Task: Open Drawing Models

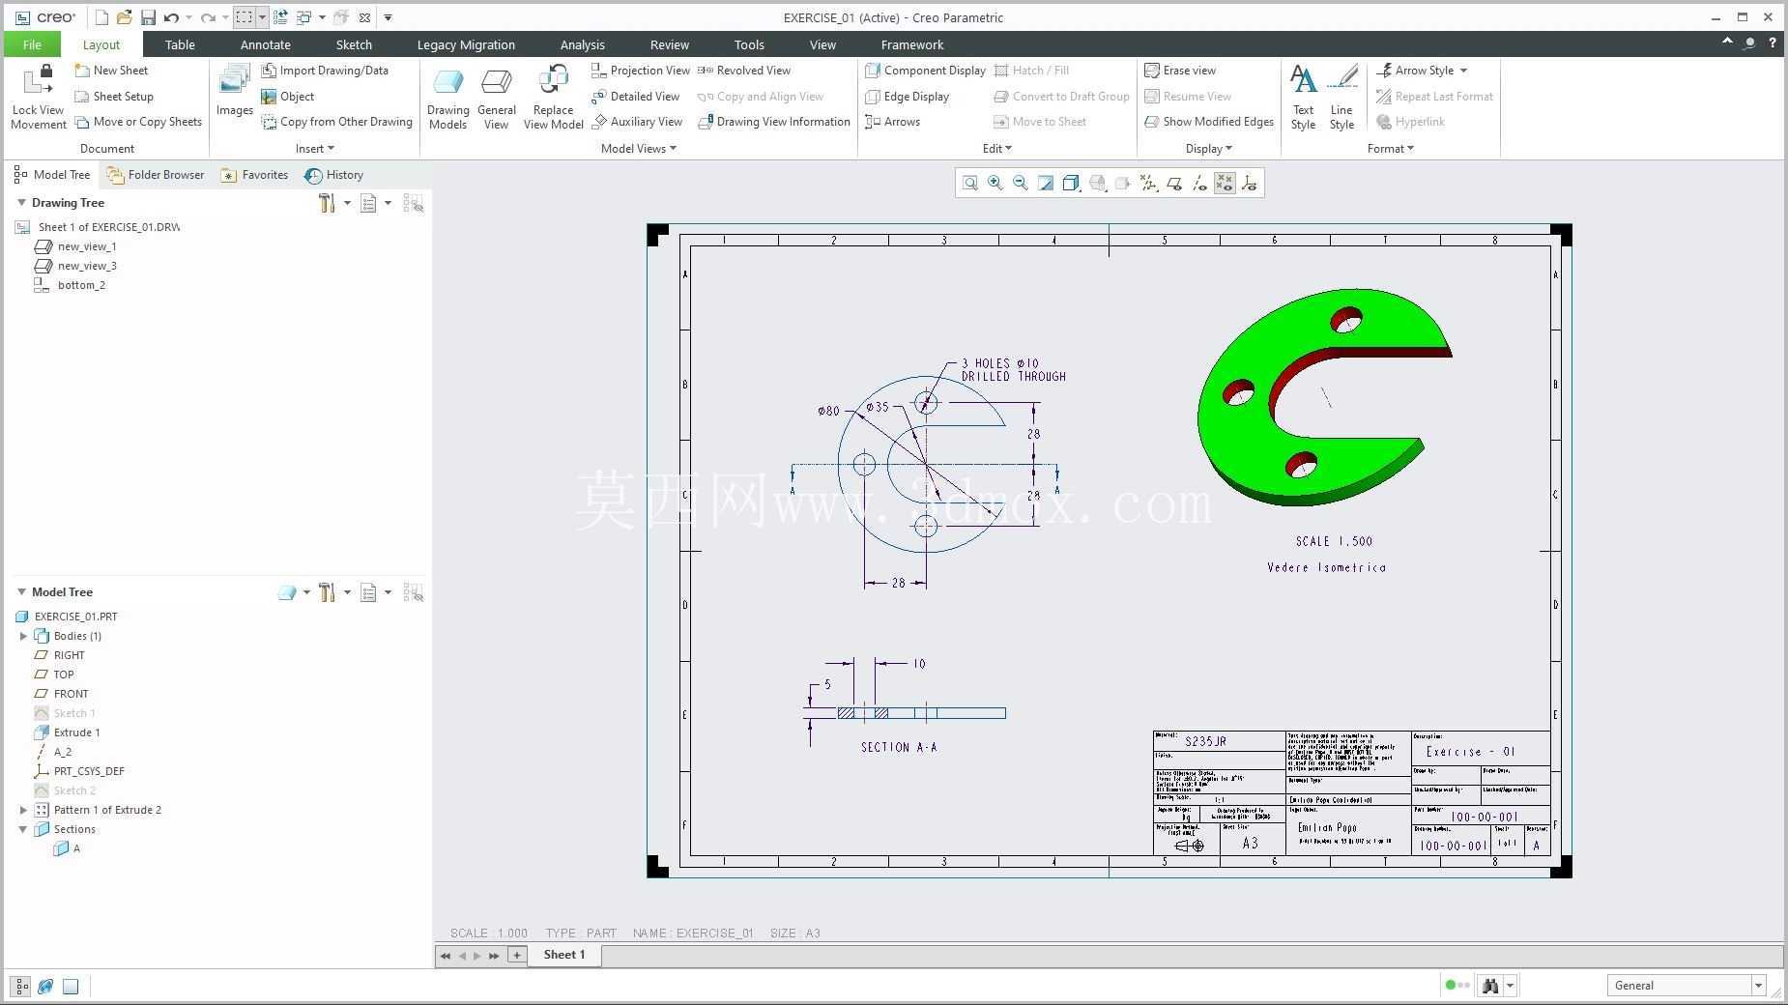Action: (x=447, y=98)
